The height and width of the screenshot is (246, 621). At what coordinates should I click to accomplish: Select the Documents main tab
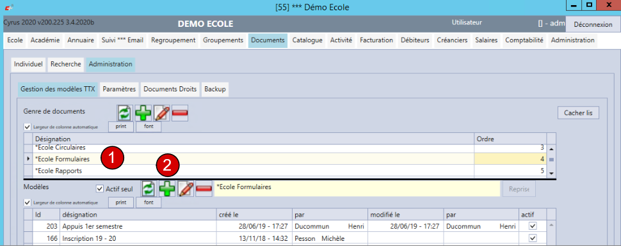point(268,40)
